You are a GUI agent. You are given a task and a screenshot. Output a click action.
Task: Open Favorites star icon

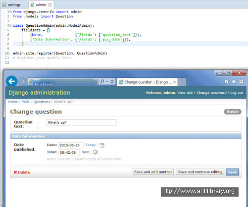pos(234,81)
